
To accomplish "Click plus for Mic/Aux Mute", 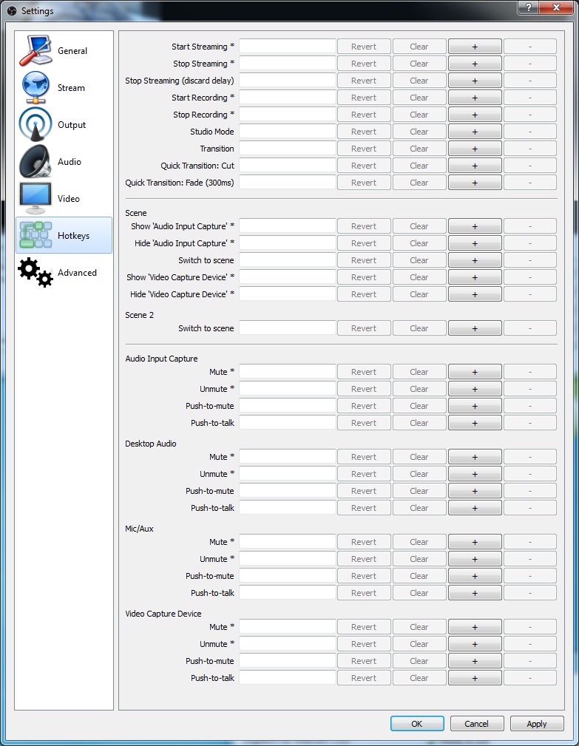I will pyautogui.click(x=474, y=541).
